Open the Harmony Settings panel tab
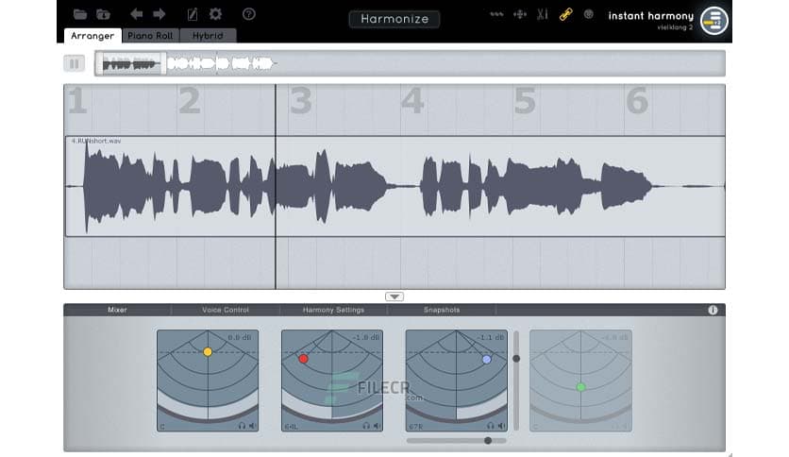The height and width of the screenshot is (457, 789). (333, 310)
